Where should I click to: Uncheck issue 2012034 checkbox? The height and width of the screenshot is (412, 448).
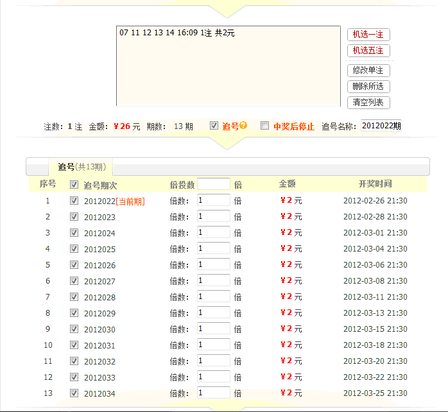click(x=74, y=393)
